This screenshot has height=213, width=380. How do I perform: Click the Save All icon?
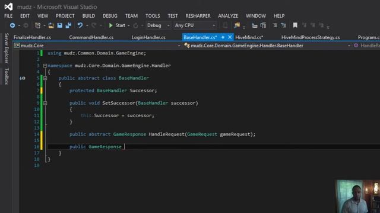[x=69, y=25]
